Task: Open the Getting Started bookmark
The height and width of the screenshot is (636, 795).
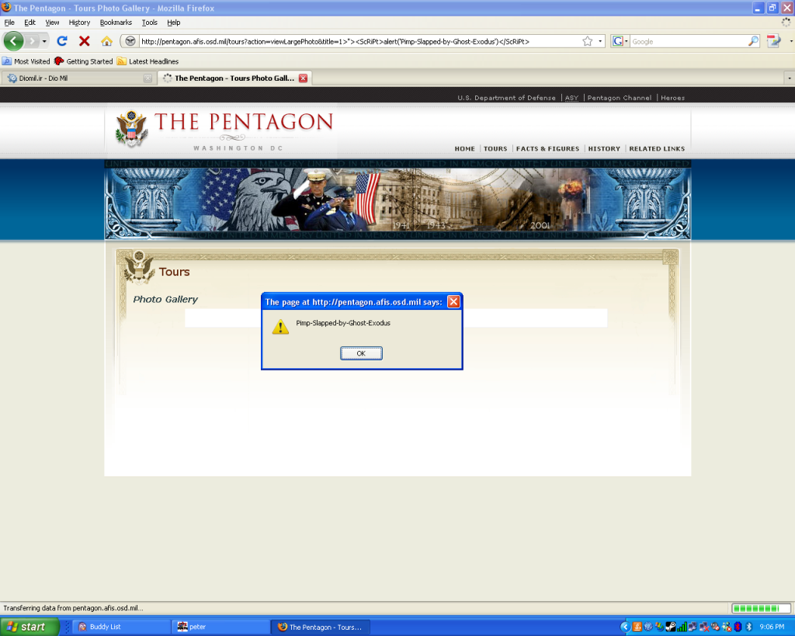Action: [84, 61]
